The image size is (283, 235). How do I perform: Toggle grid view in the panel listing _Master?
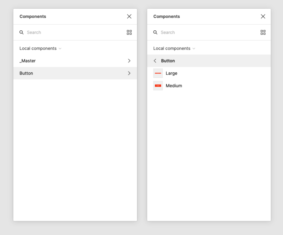pos(129,32)
